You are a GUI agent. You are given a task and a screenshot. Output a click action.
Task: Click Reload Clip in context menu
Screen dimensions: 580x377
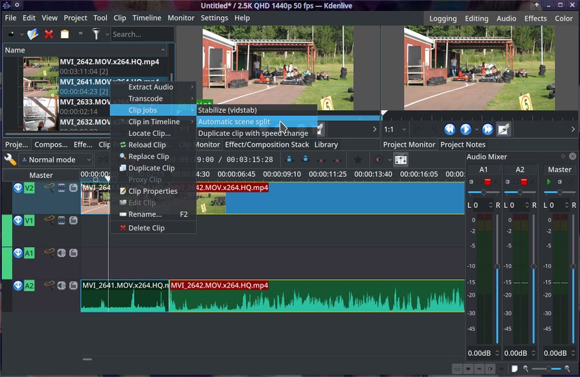[153, 145]
